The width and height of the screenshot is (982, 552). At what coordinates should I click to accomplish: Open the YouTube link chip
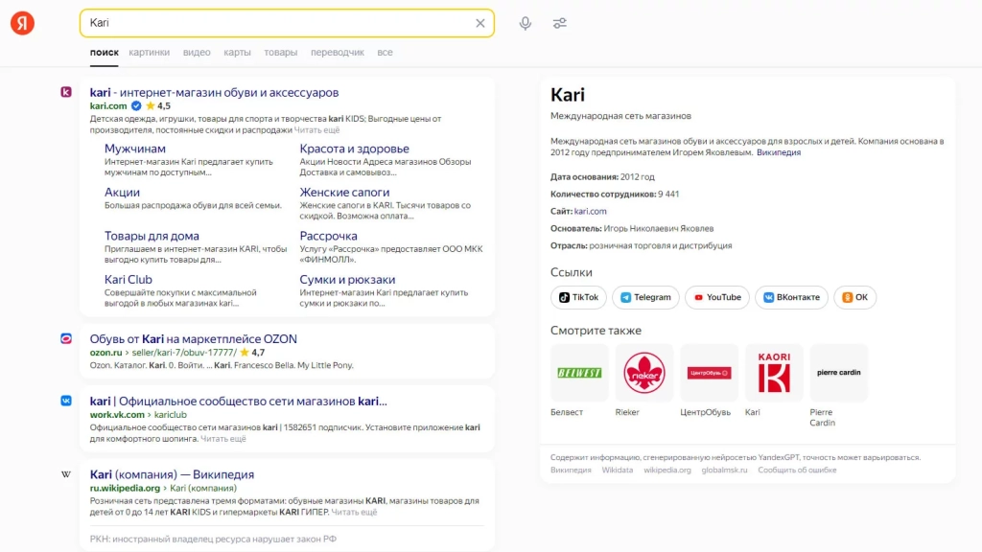(717, 297)
